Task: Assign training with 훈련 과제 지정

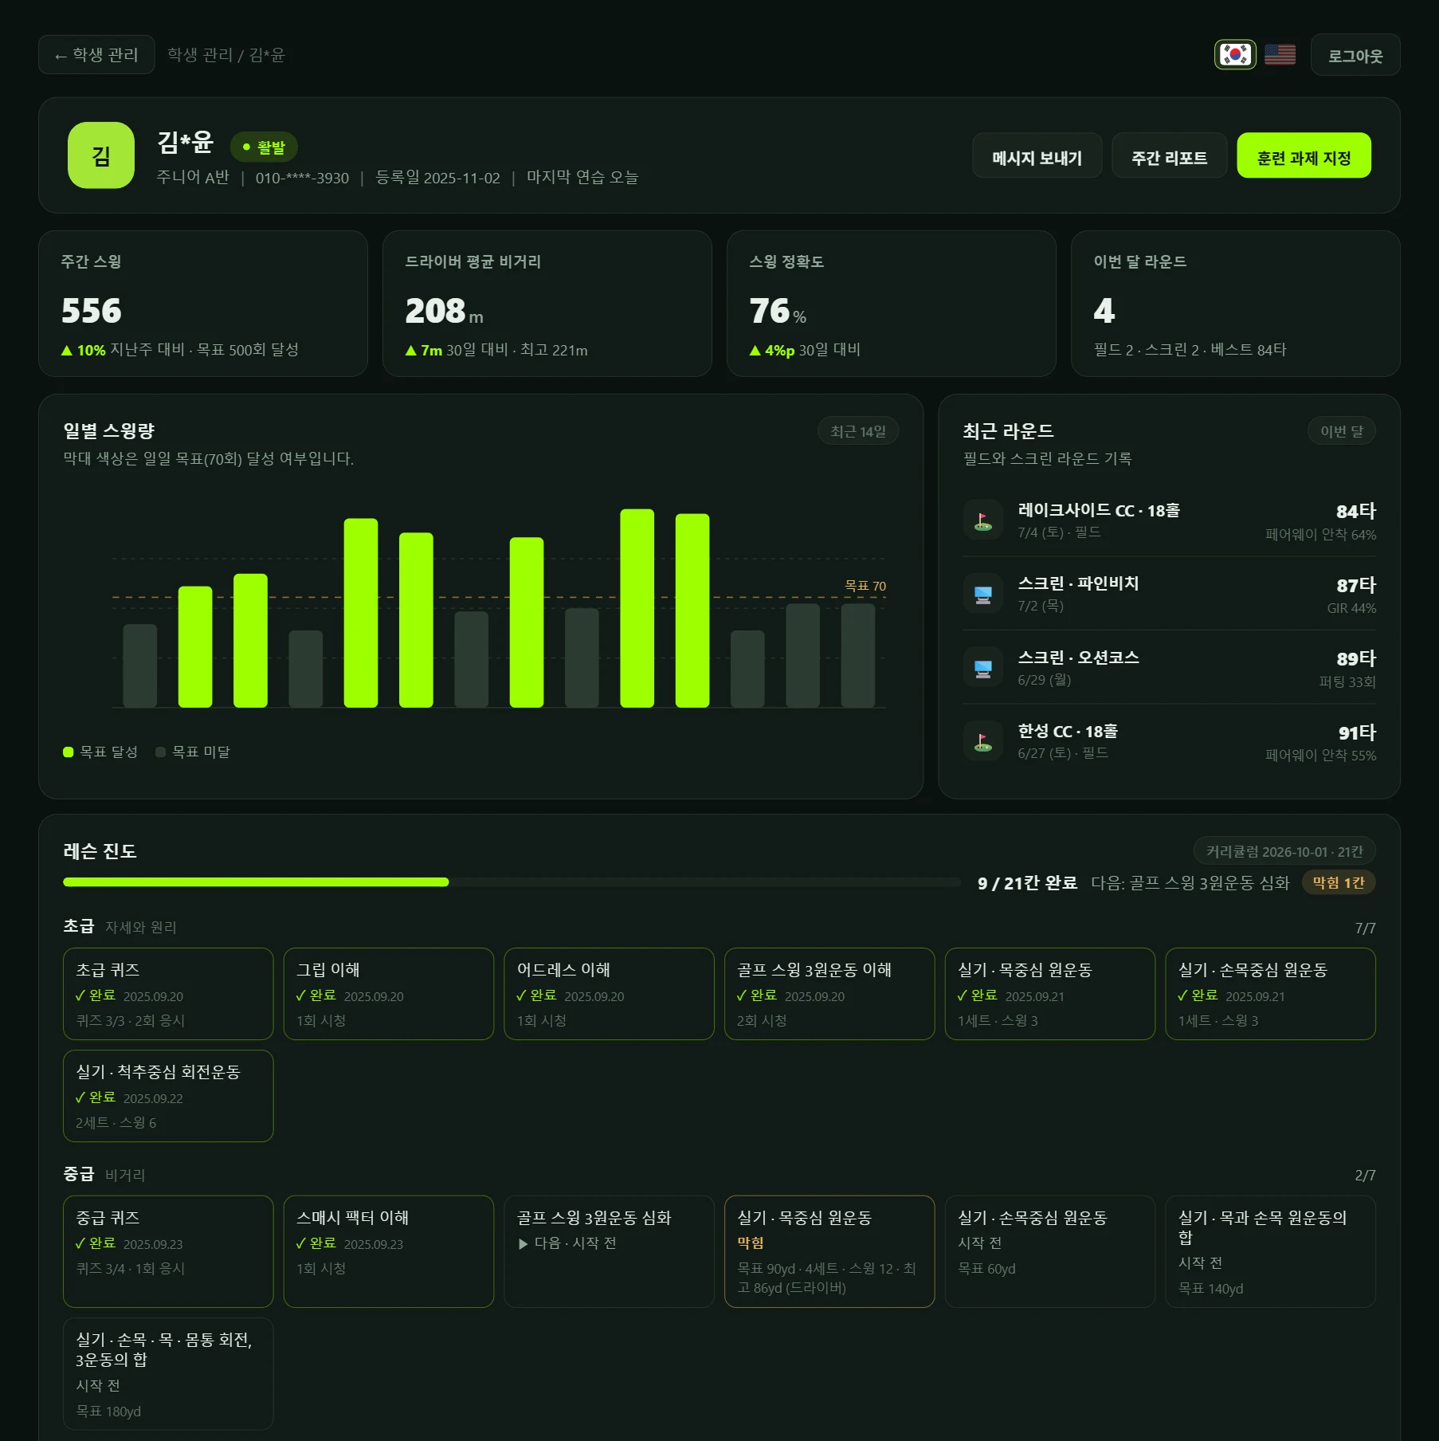Action: click(1304, 155)
